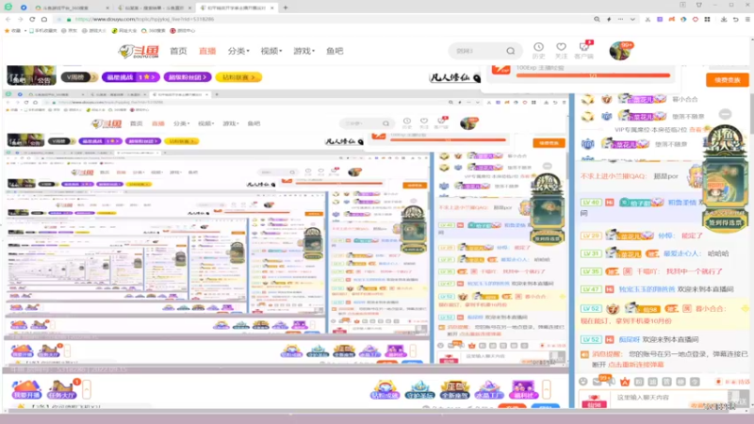Screen dimensions: 754x424
Task: Click the 签到得选票 sign-in widget button
Action: pos(725,222)
